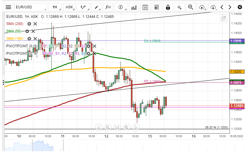Click the 38.20 % (1.1200) Fibonacci label

pos(217,127)
